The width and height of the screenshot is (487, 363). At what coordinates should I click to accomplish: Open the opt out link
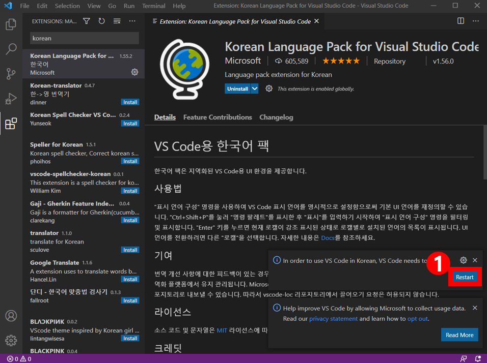[x=417, y=319]
